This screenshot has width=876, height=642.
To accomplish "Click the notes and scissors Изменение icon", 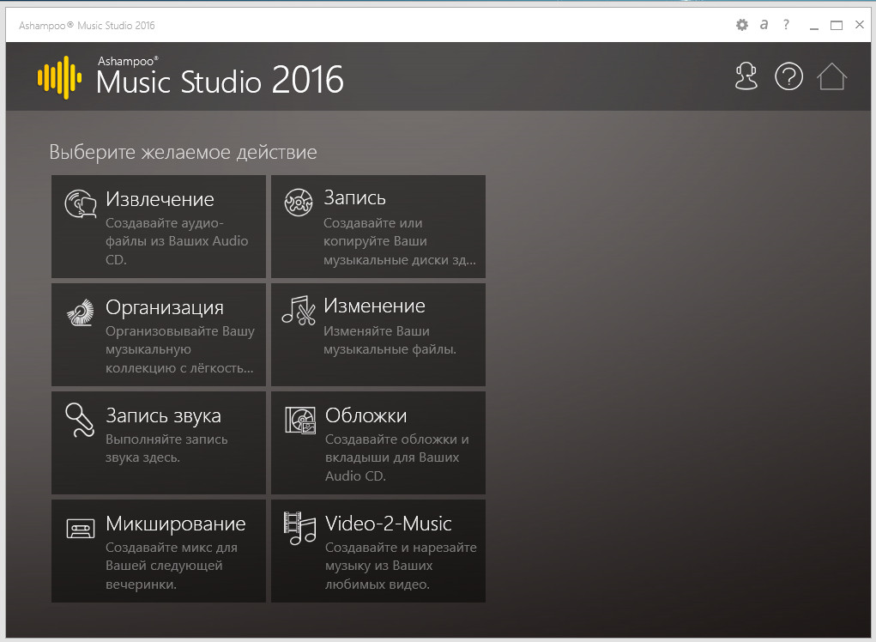I will click(x=298, y=311).
